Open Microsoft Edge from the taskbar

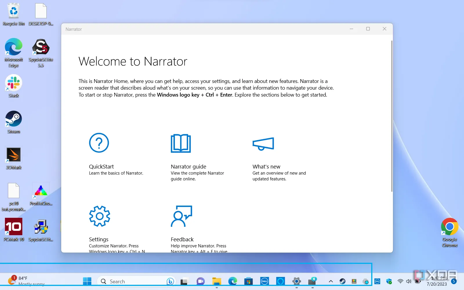[x=233, y=281]
